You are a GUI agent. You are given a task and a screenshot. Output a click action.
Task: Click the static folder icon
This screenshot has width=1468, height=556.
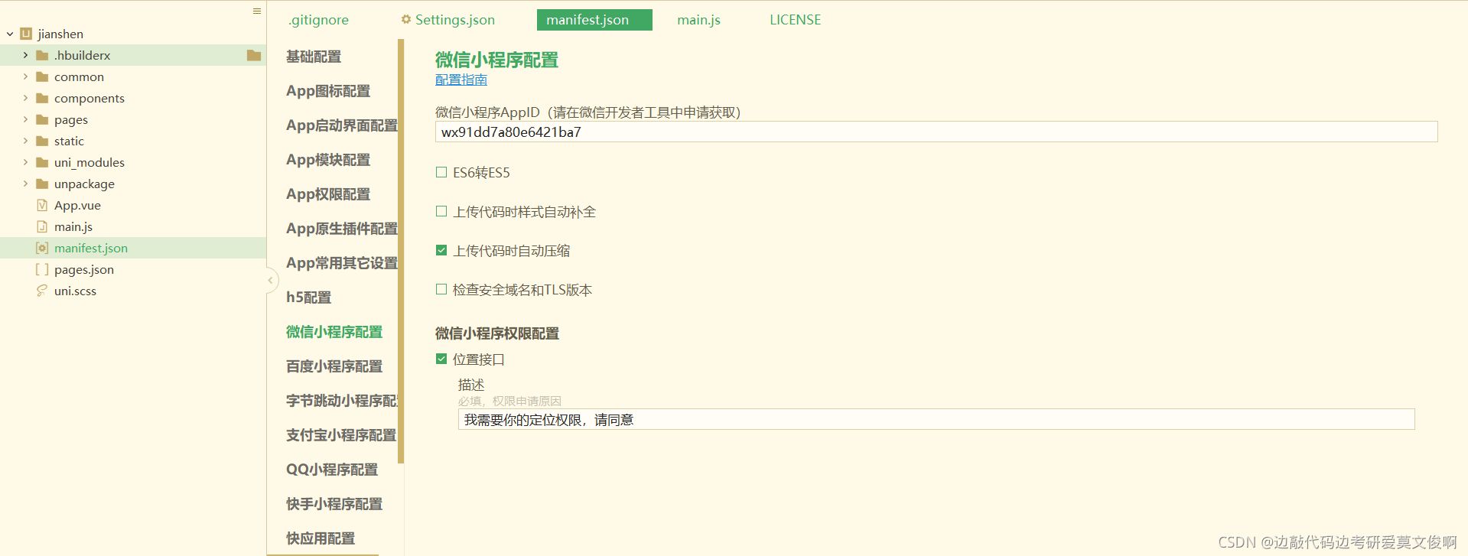[x=42, y=141]
